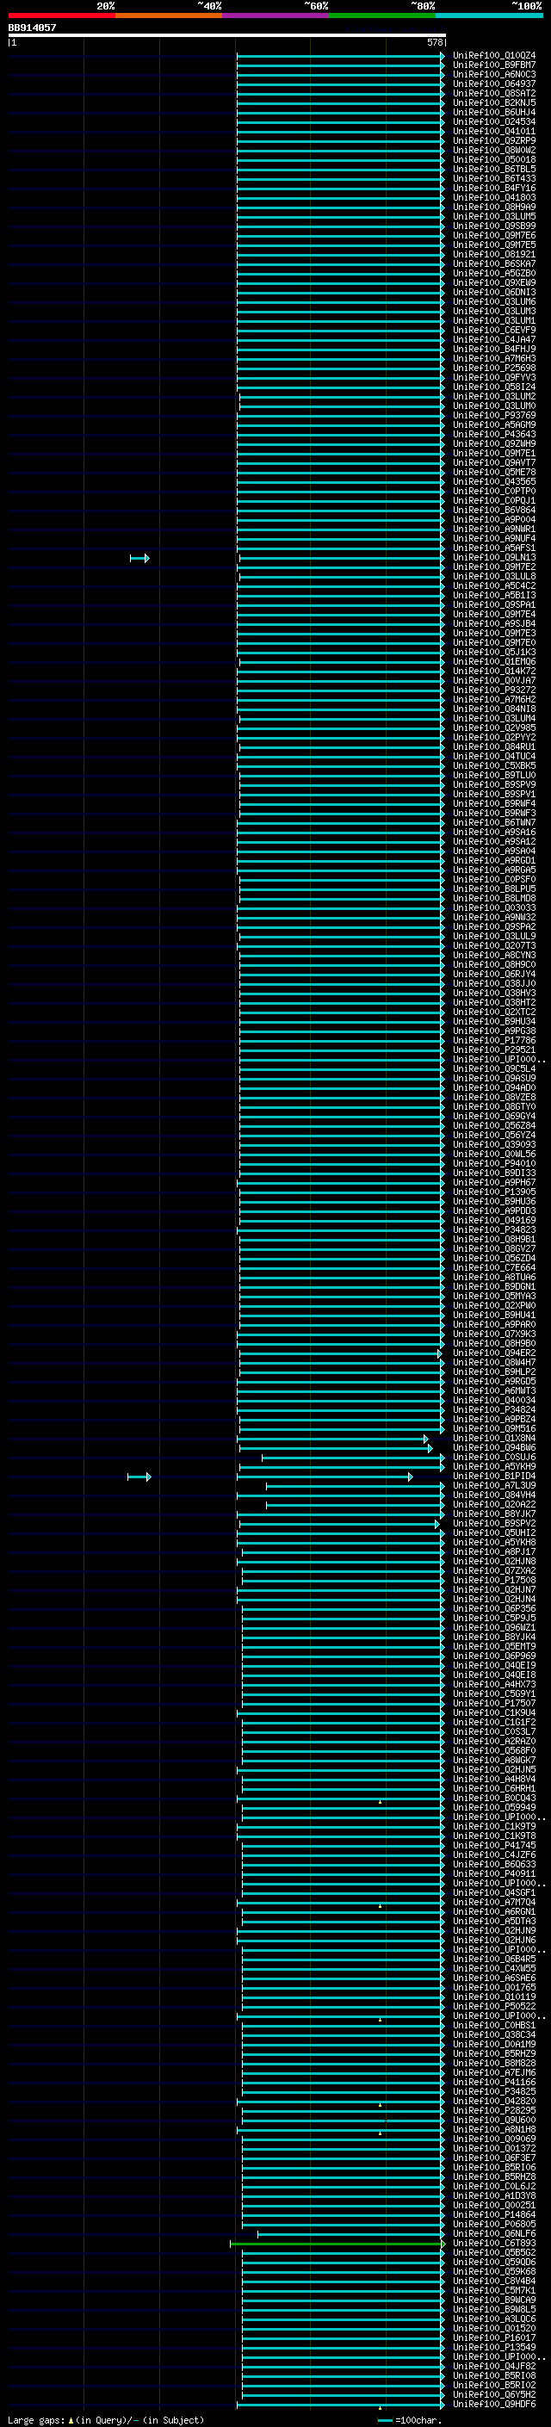Image resolution: width=551 pixels, height=2427 pixels.
Task: Select UniRef100_Q1X8N4 label
Action: click(x=494, y=1439)
